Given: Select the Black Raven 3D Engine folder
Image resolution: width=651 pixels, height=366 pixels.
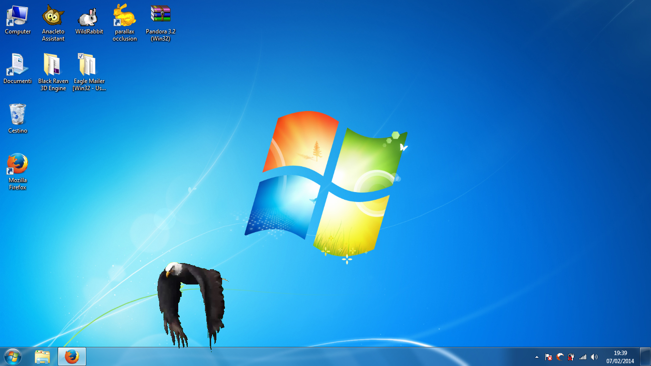Looking at the screenshot, I should pos(53,72).
